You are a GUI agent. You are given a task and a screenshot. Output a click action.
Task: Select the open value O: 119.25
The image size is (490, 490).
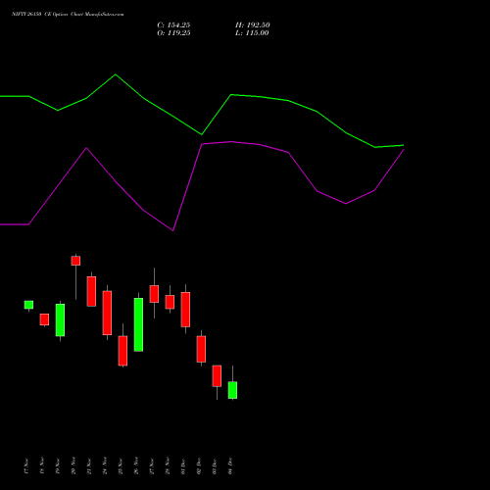(173, 33)
